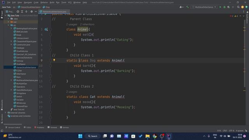Click Collapse All in Project panel
Screen dimensions: 249x140
(26, 12)
